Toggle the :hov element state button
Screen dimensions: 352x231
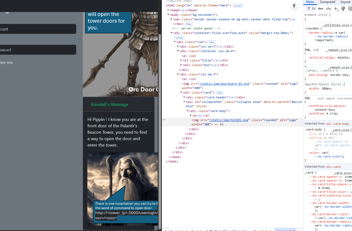click(x=320, y=9)
